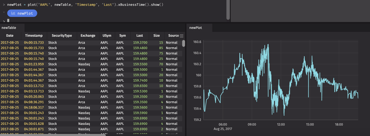The image size is (370, 136).
Task: Click the plot command line in console
Action: (85, 5)
